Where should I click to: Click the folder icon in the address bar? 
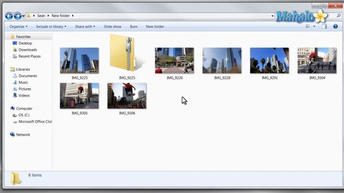click(28, 16)
